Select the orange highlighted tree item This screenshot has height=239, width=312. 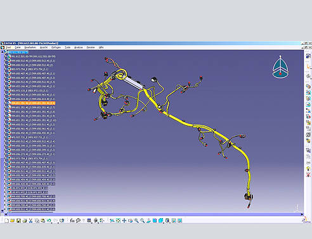33,103
